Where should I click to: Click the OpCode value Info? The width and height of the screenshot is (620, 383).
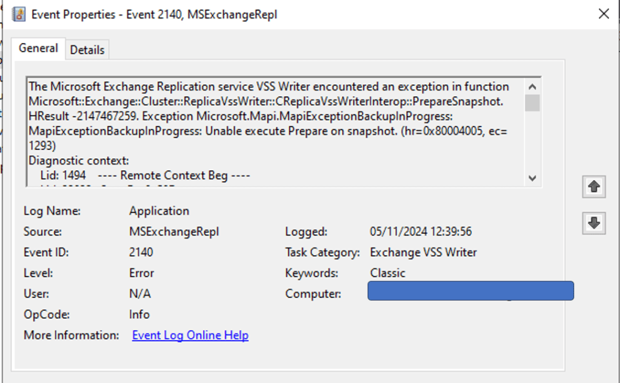(139, 315)
